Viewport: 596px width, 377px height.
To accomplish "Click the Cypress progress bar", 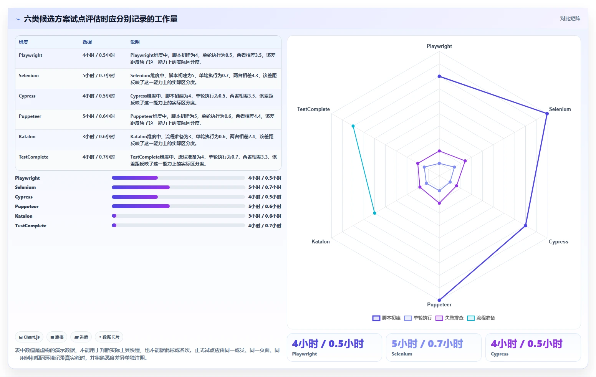I will coord(178,197).
